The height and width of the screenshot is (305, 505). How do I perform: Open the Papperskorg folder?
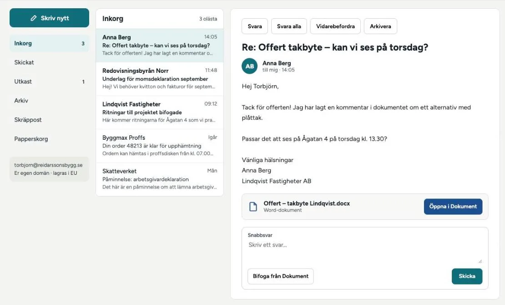49,139
